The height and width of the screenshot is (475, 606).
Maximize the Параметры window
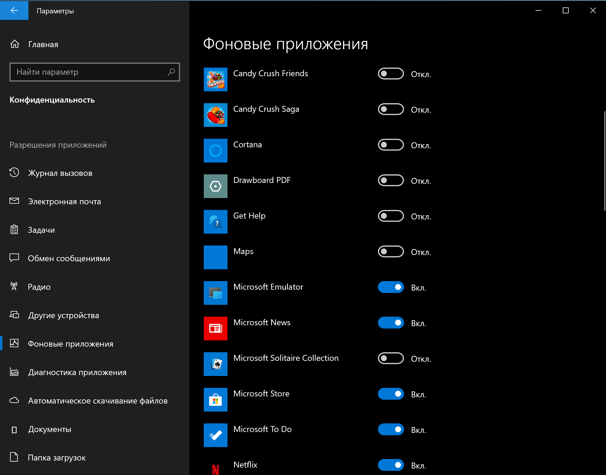pyautogui.click(x=566, y=10)
